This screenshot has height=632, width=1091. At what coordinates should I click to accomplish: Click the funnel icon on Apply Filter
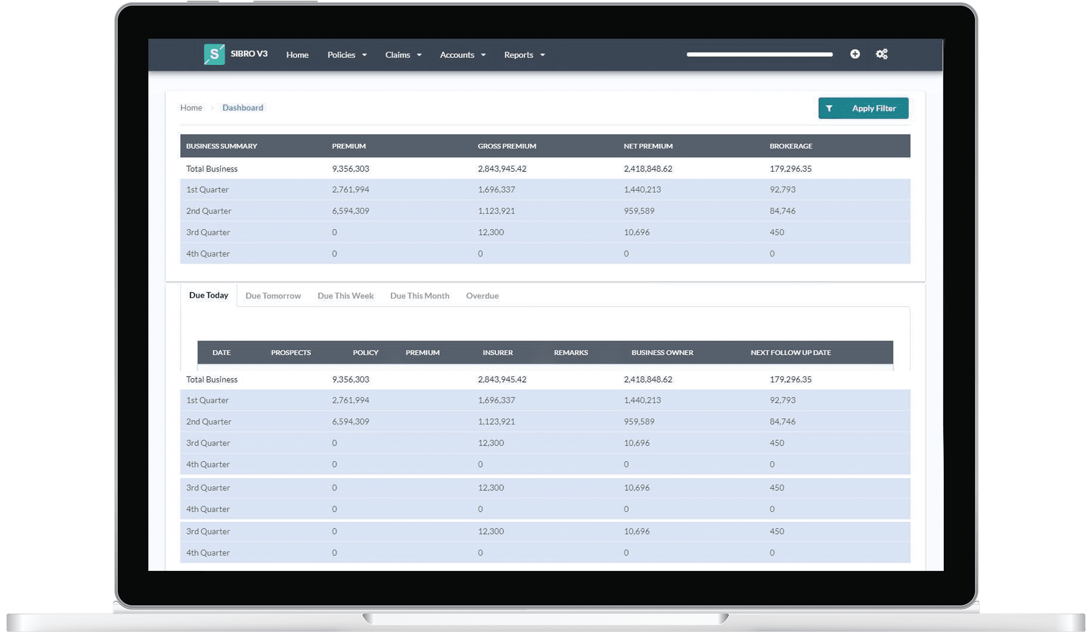coord(829,109)
